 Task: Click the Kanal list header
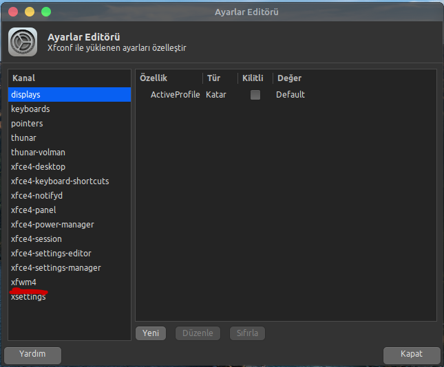[70, 78]
